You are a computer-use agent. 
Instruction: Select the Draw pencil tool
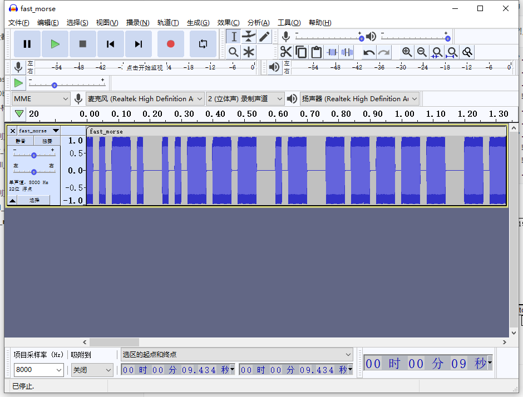264,37
